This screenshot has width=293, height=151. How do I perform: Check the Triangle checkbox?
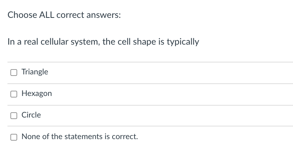click(14, 73)
